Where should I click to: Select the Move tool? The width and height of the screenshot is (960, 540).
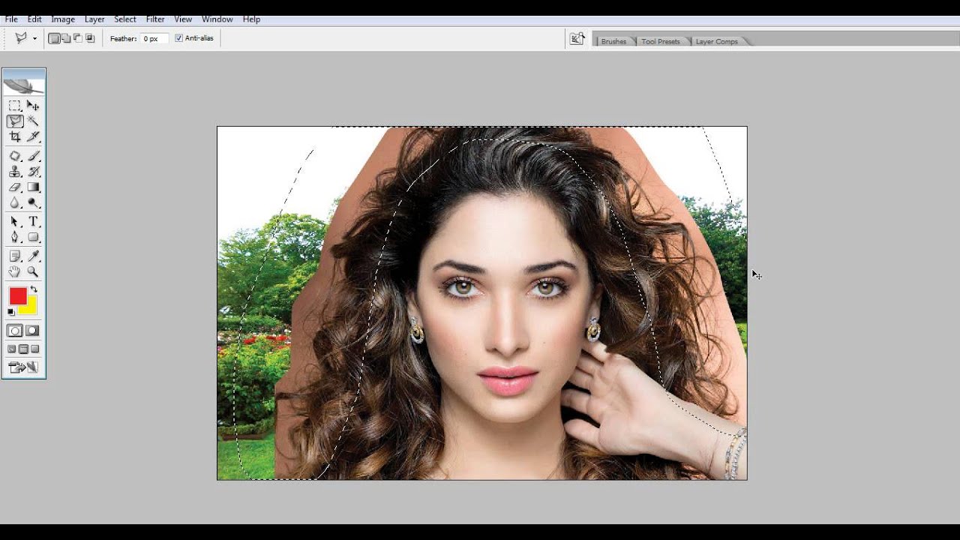click(33, 106)
